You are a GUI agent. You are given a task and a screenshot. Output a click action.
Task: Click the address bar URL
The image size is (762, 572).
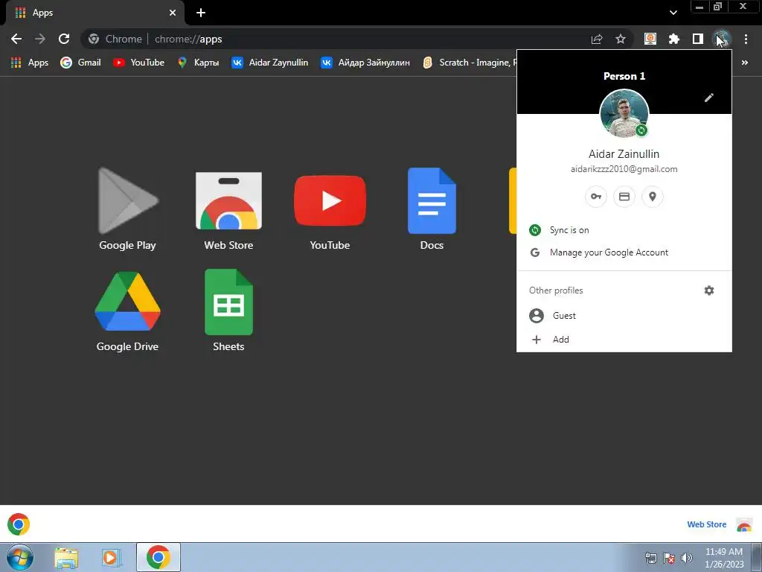188,39
